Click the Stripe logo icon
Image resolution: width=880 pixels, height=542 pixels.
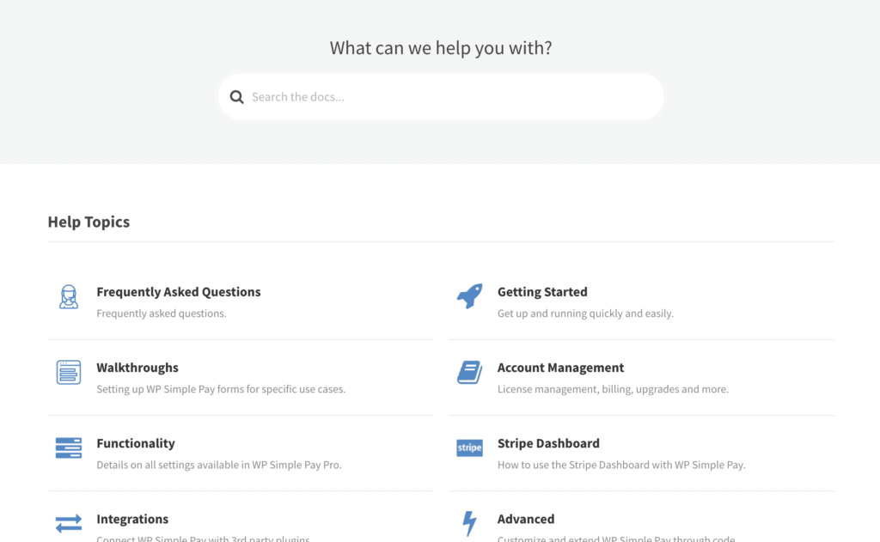[469, 448]
